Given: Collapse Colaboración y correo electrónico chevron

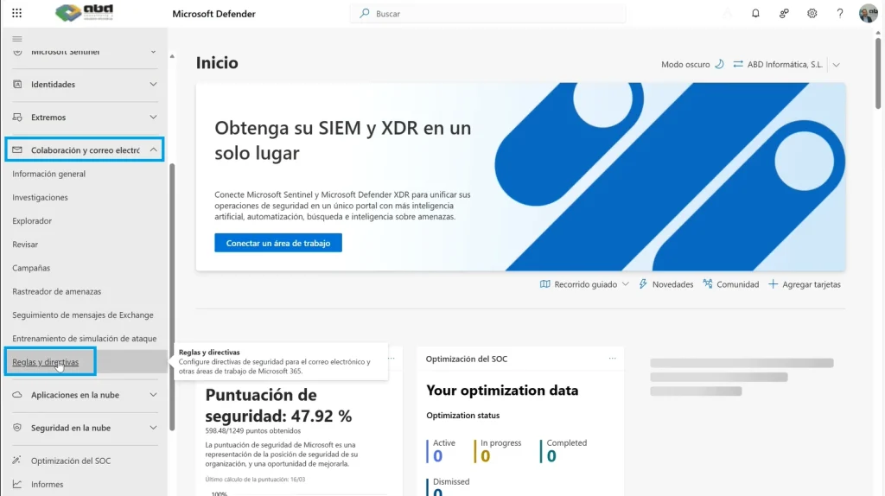Looking at the screenshot, I should [x=153, y=149].
